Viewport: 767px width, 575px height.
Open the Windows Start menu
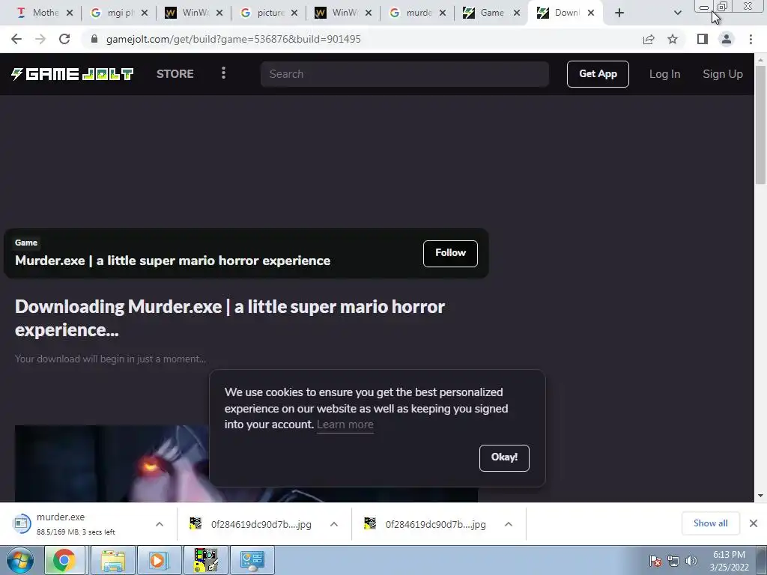tap(20, 560)
